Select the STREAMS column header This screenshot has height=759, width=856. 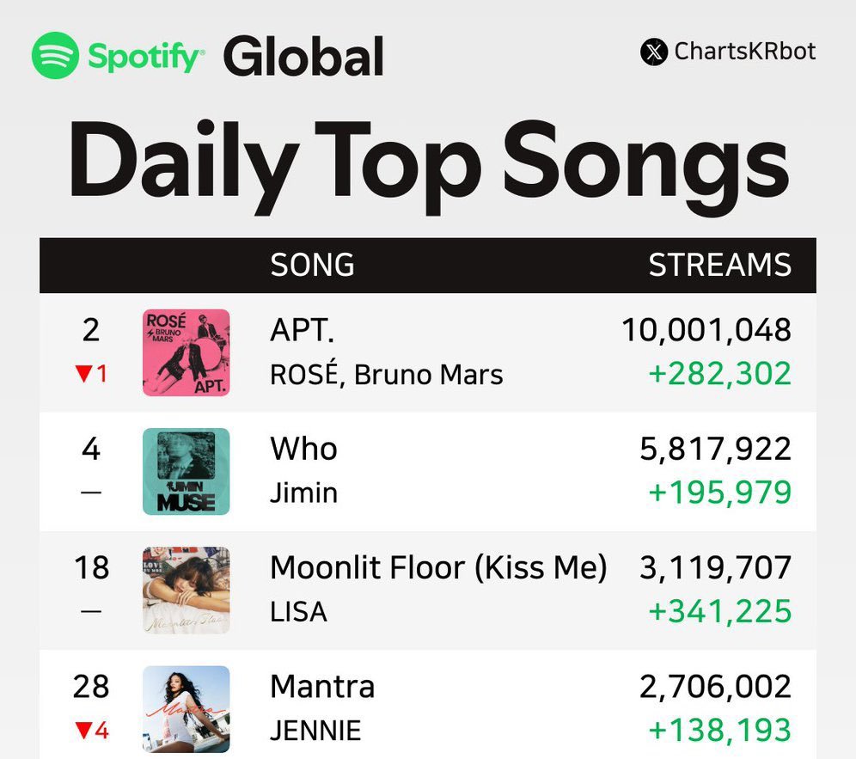pos(719,265)
